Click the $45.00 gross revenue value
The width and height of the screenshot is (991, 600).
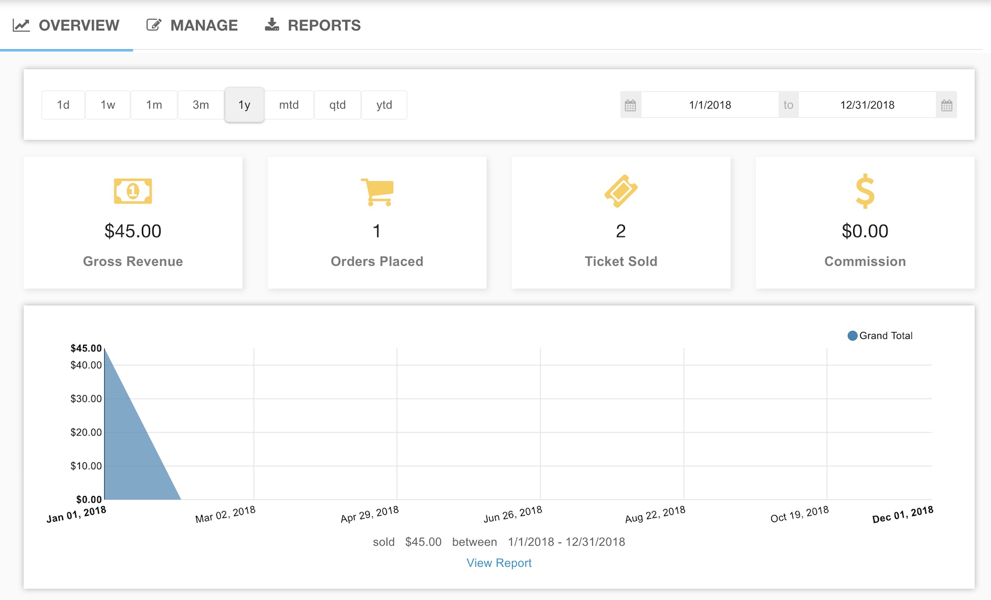pyautogui.click(x=133, y=231)
